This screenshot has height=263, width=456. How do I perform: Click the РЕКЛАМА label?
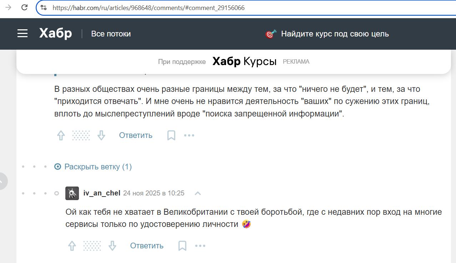tap(296, 61)
